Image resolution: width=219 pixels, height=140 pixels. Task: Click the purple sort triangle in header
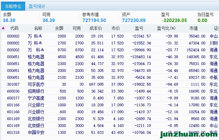click(3, 28)
